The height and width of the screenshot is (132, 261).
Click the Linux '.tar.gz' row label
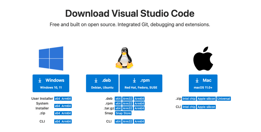[109, 108]
